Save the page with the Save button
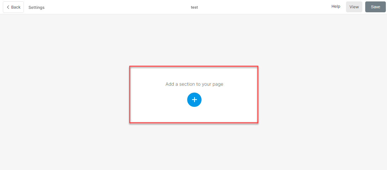The width and height of the screenshot is (387, 170). [376, 7]
